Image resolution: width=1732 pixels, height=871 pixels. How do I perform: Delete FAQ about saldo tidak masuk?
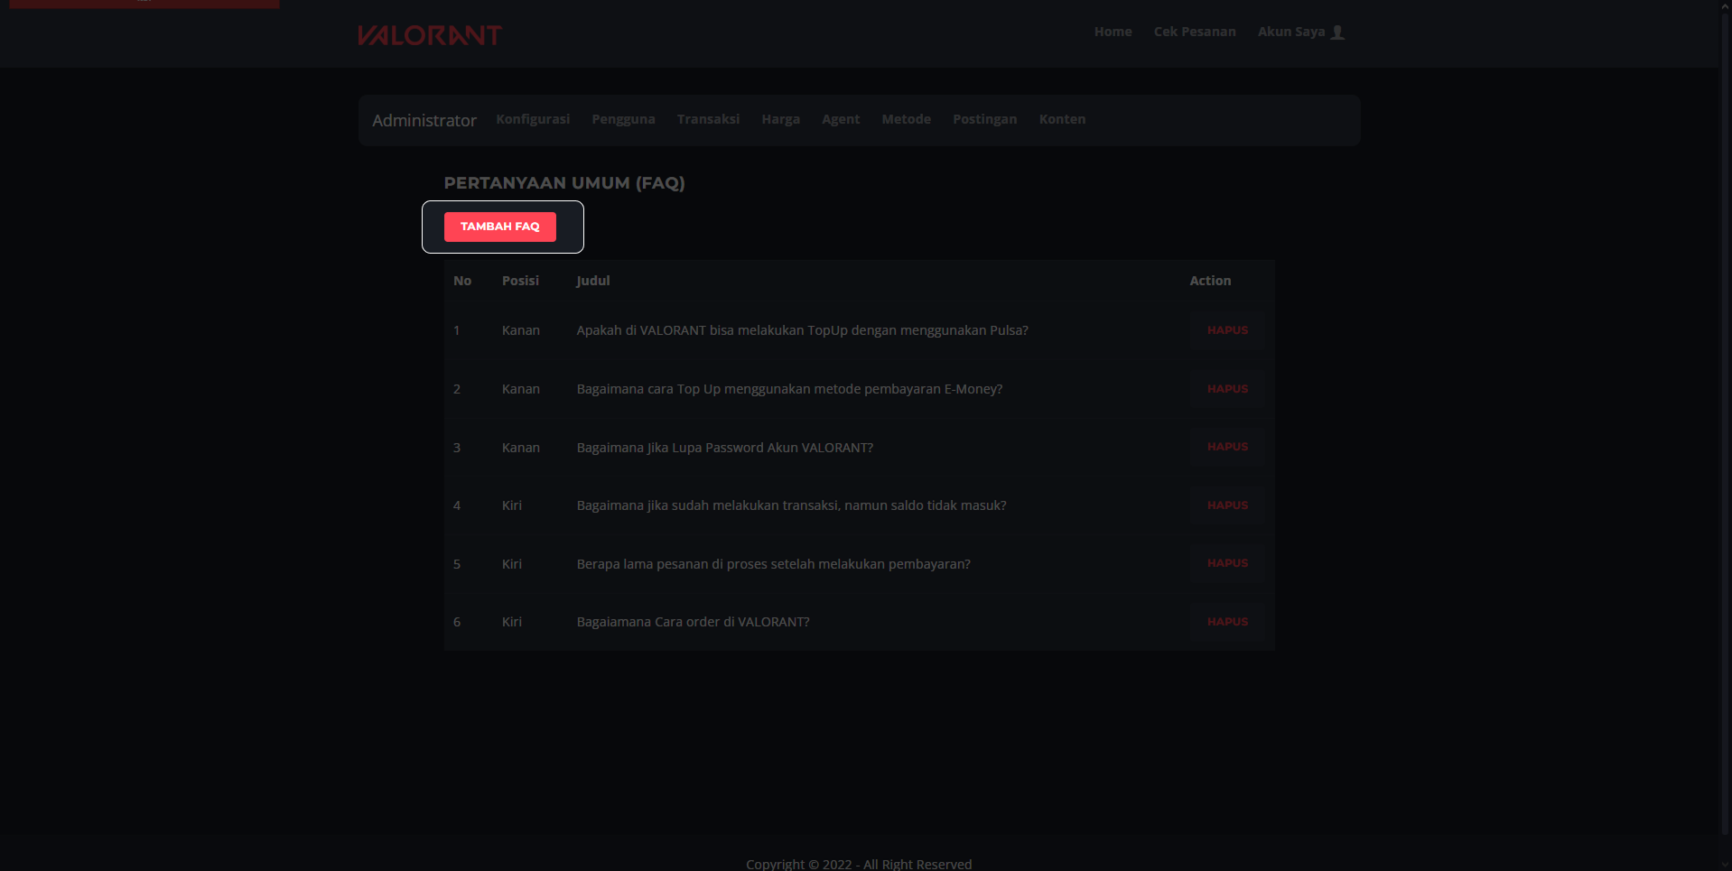pos(1227,505)
